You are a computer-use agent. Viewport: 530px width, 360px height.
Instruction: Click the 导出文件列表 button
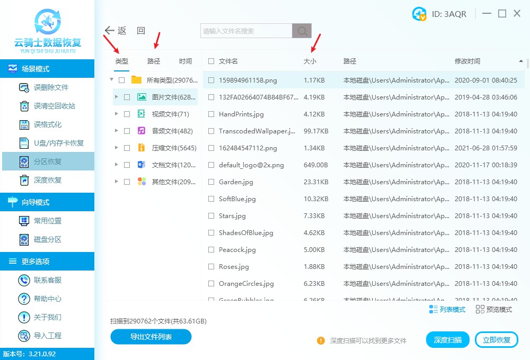pos(151,337)
